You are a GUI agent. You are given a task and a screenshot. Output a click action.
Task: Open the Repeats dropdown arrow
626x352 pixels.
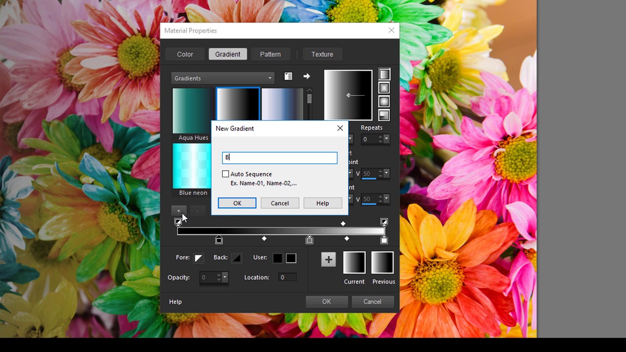[x=386, y=139]
